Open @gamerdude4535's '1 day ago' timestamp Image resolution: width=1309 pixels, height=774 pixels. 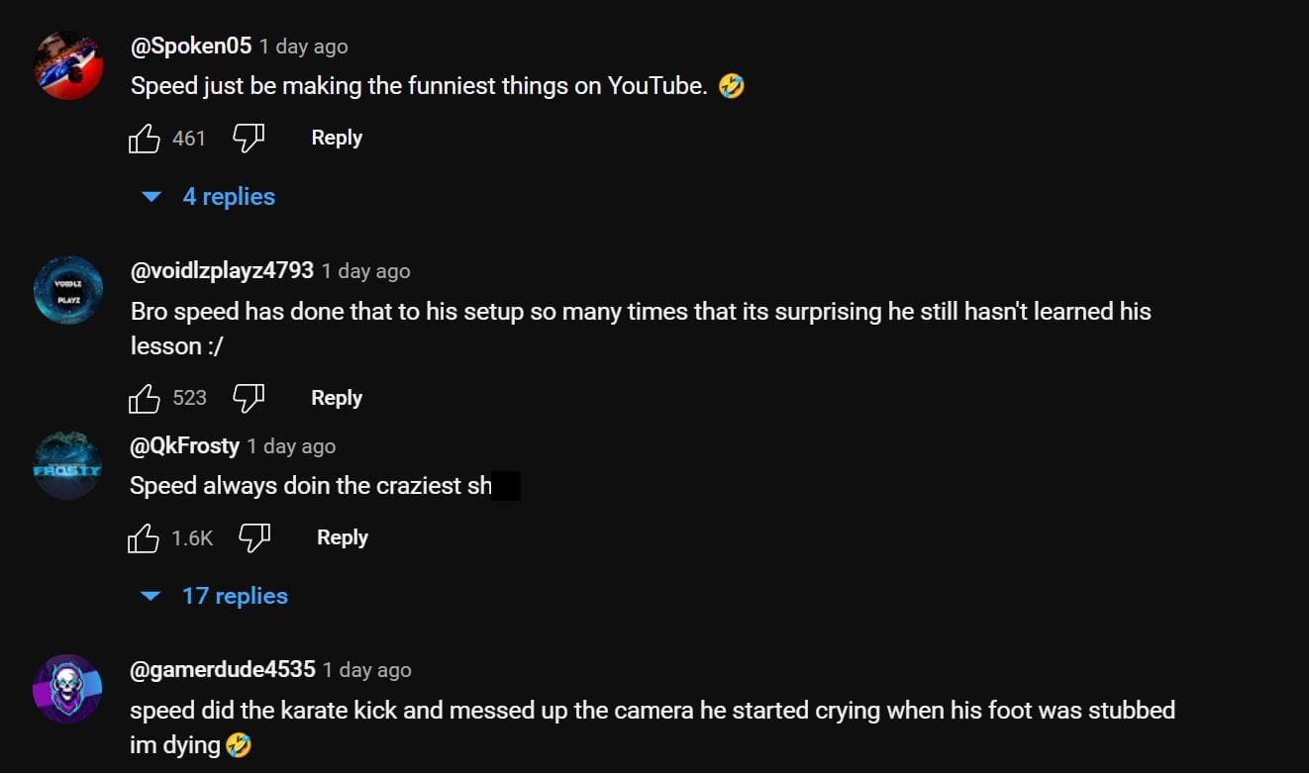point(366,670)
